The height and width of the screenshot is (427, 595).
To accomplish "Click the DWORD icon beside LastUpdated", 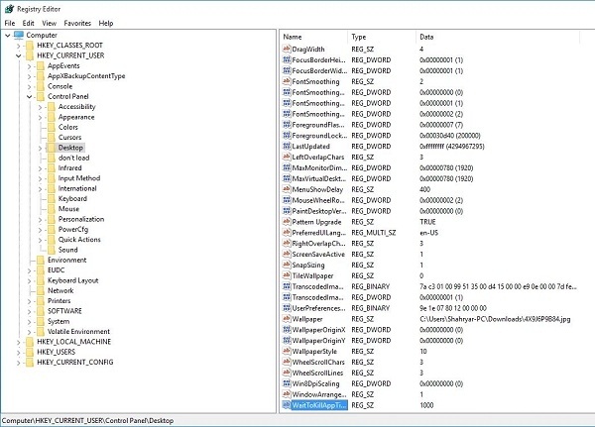I will click(x=287, y=147).
